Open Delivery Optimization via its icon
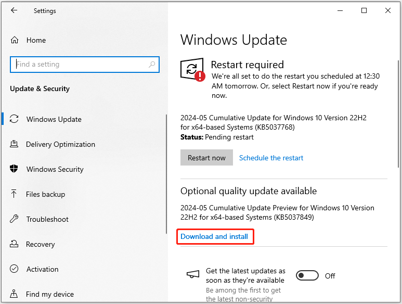Screen dimensions: 402x304 coord(14,144)
